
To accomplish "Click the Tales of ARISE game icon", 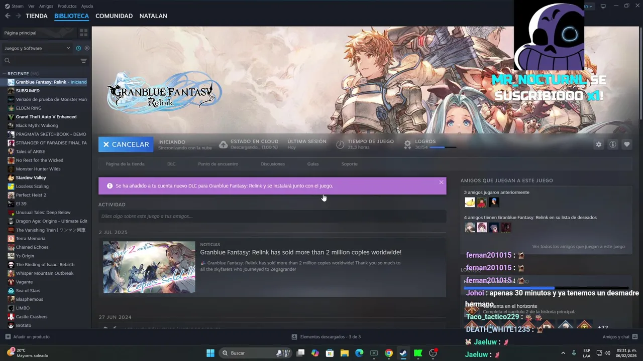I will (11, 151).
